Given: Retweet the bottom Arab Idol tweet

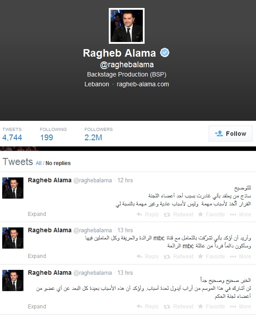Looking at the screenshot, I should pyautogui.click(x=167, y=307).
